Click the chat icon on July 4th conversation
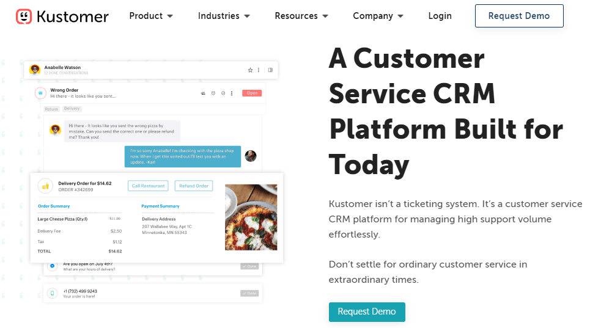Image resolution: width=601 pixels, height=328 pixels. [53, 266]
